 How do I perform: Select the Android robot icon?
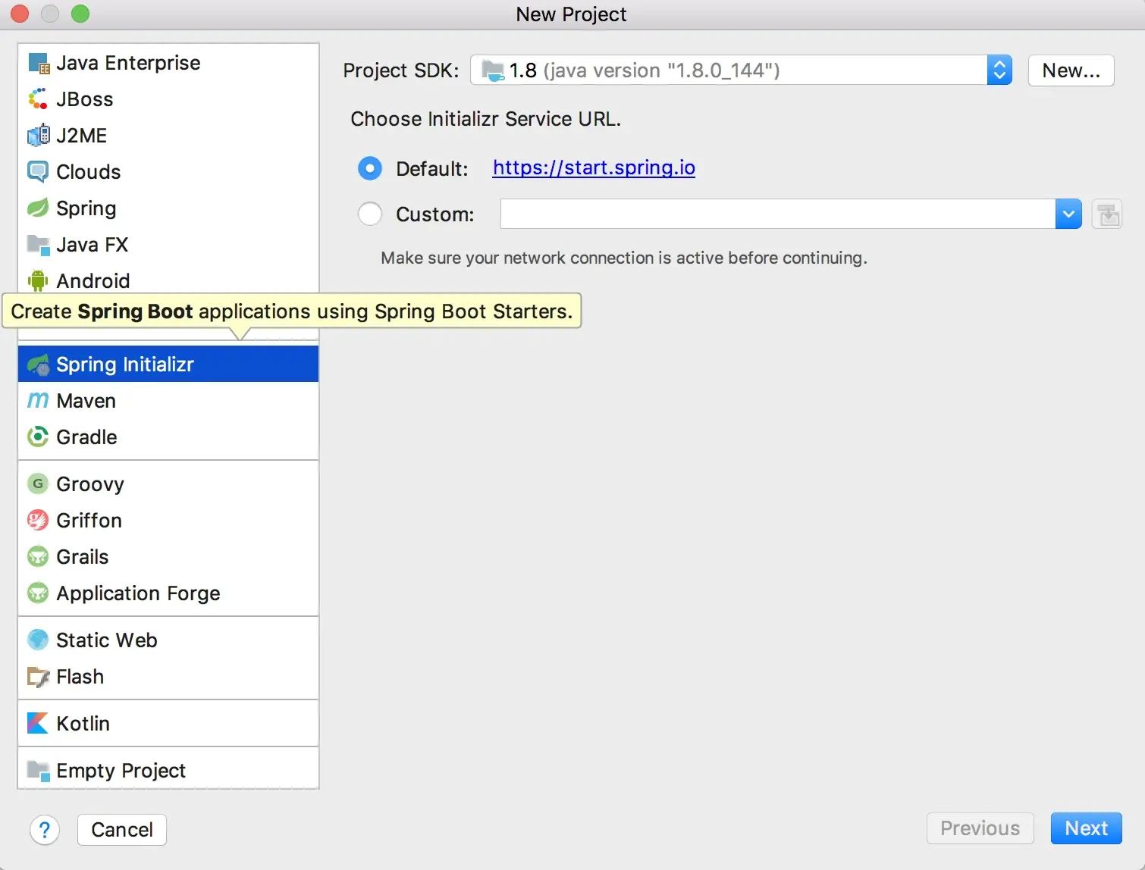coord(38,281)
